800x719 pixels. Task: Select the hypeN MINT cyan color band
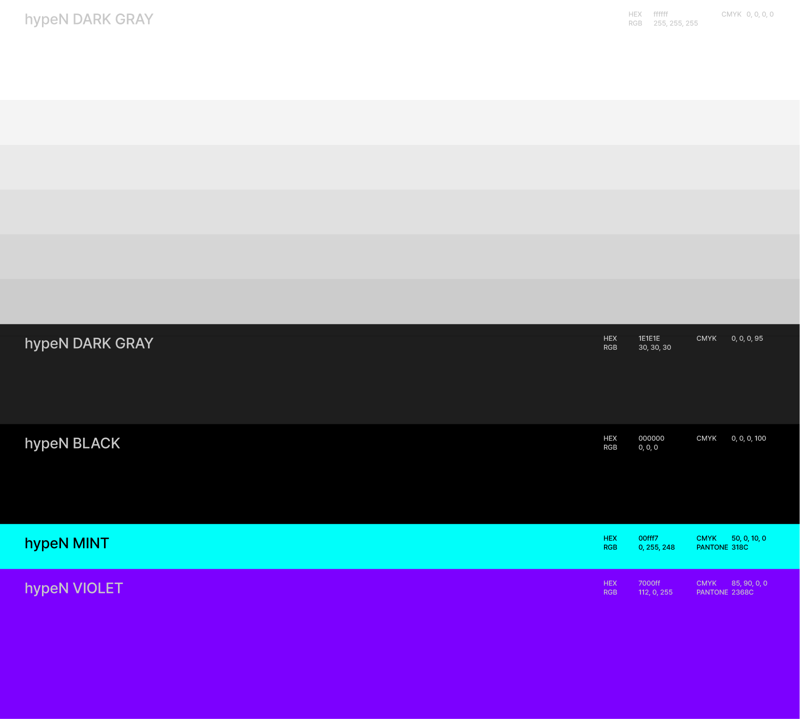(400, 547)
